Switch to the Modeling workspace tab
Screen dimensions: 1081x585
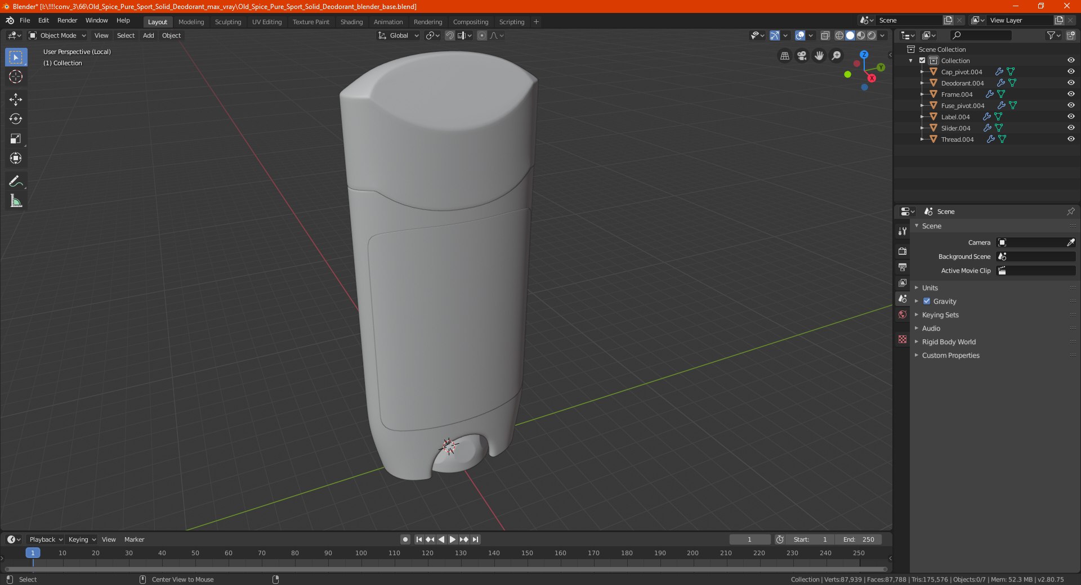[191, 22]
